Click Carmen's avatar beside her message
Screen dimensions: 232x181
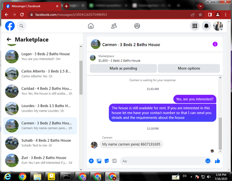[94, 145]
